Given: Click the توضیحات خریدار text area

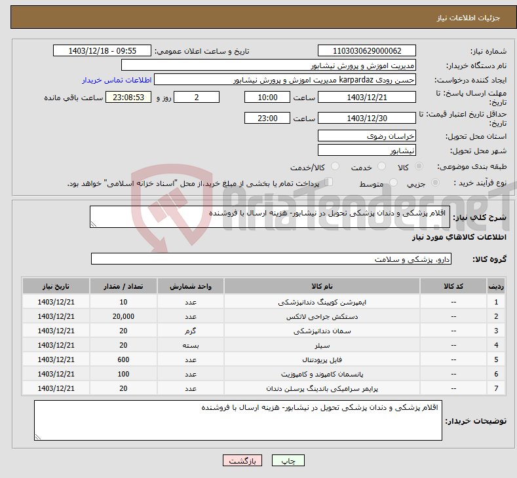Looking at the screenshot, I should [238, 420].
